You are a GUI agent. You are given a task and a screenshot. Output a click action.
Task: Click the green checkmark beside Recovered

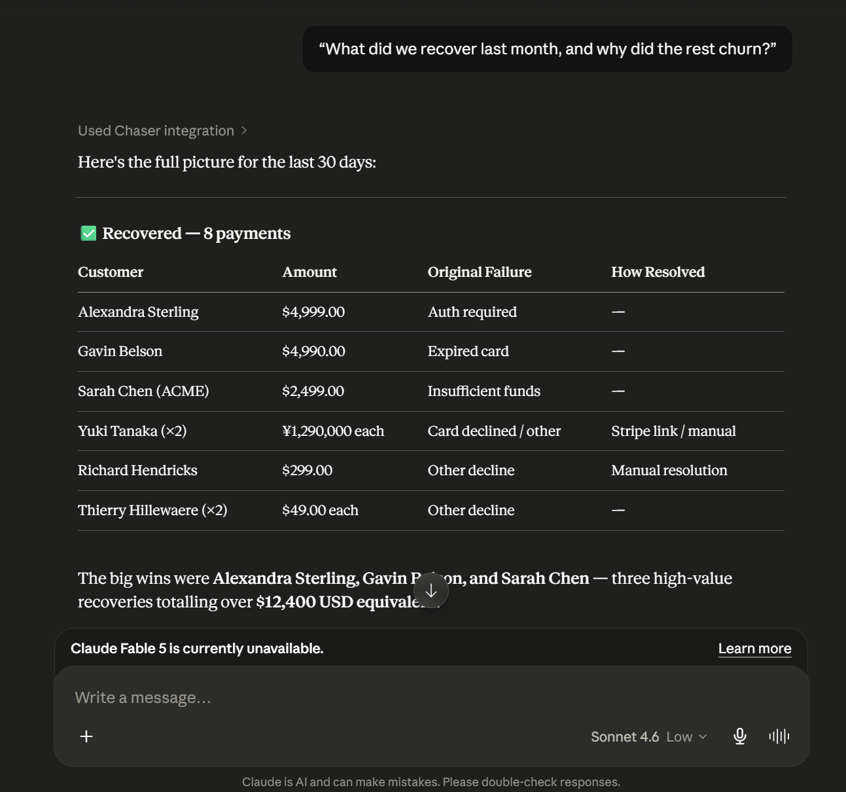88,234
